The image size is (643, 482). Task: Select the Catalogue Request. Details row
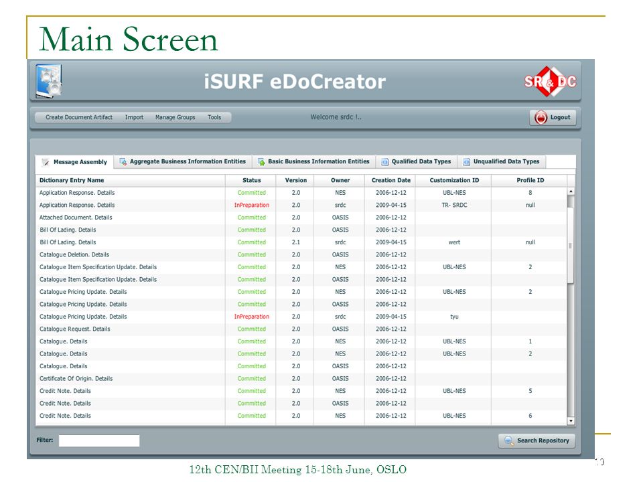click(301, 329)
